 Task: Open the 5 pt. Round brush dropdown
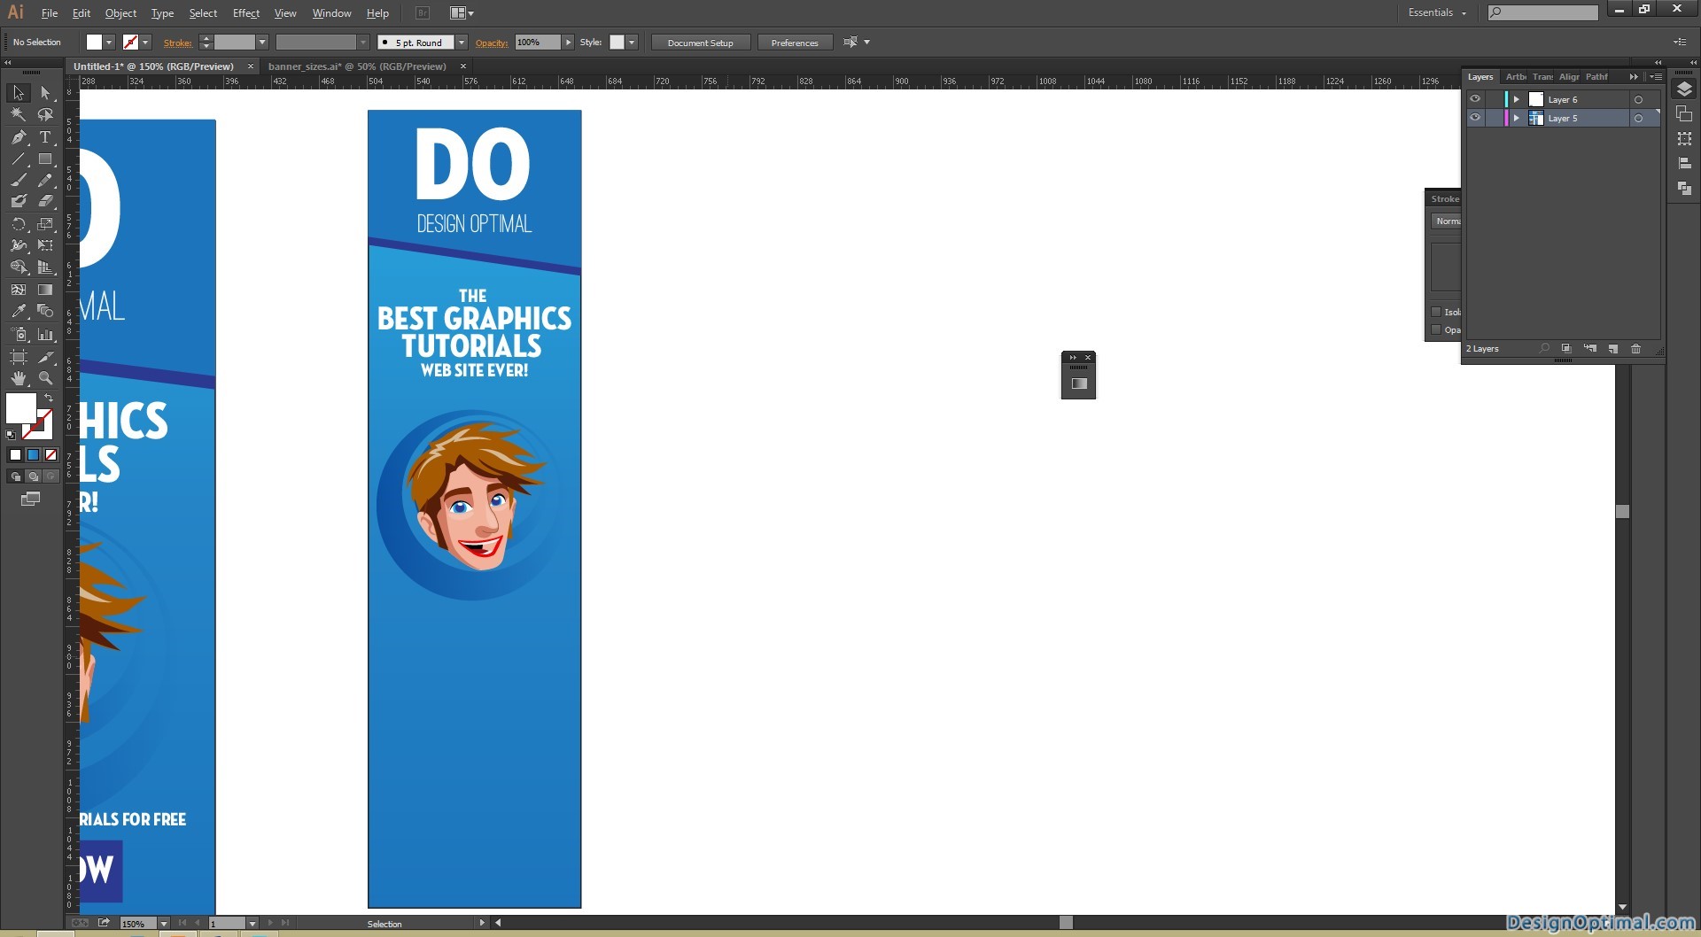tap(461, 43)
